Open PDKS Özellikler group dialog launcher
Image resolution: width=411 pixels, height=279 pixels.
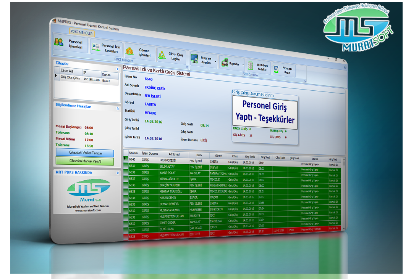coord(305,81)
